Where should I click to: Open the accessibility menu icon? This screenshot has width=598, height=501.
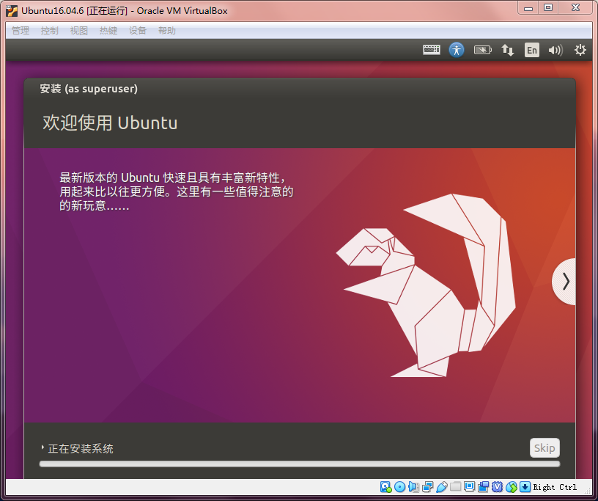[x=457, y=50]
